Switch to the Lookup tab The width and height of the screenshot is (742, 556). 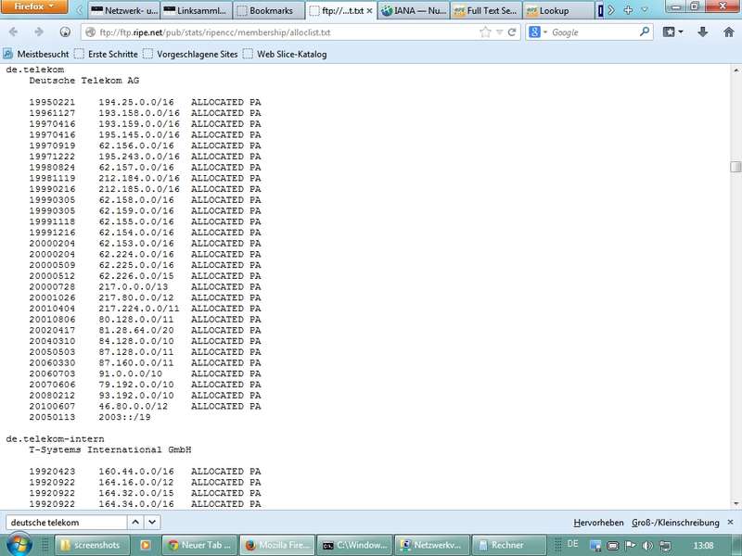coord(558,10)
